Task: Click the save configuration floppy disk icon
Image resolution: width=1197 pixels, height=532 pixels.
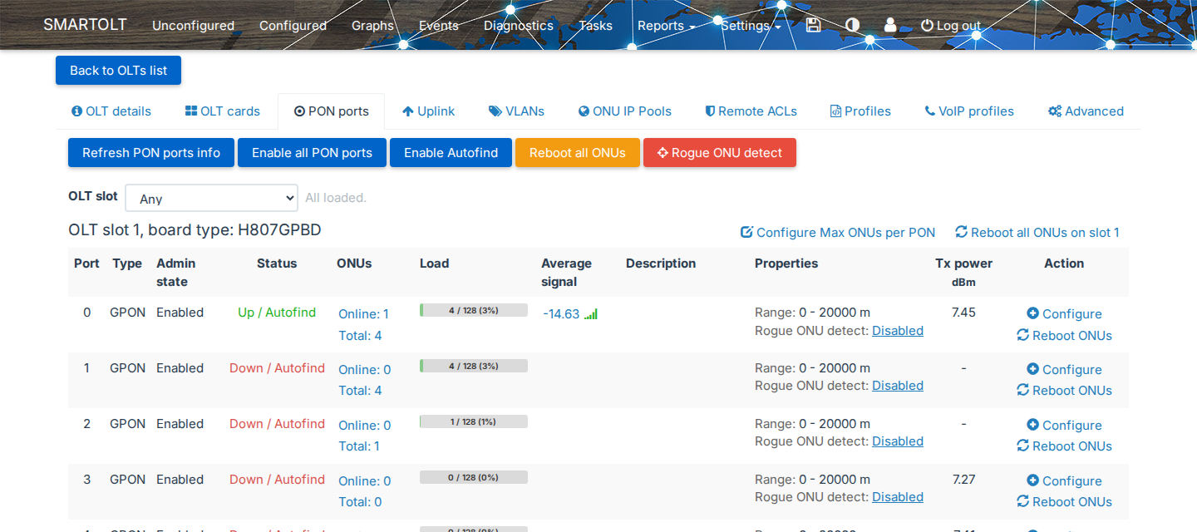Action: tap(813, 25)
